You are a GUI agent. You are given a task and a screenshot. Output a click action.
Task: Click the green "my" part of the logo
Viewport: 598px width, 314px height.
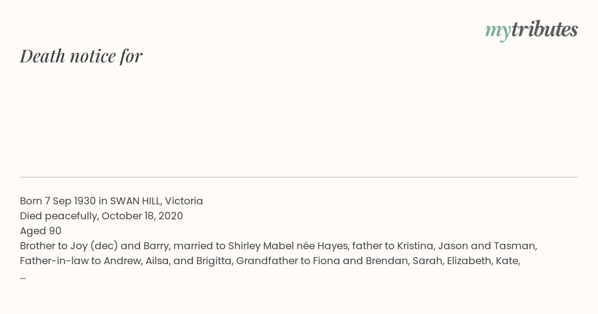pyautogui.click(x=497, y=30)
